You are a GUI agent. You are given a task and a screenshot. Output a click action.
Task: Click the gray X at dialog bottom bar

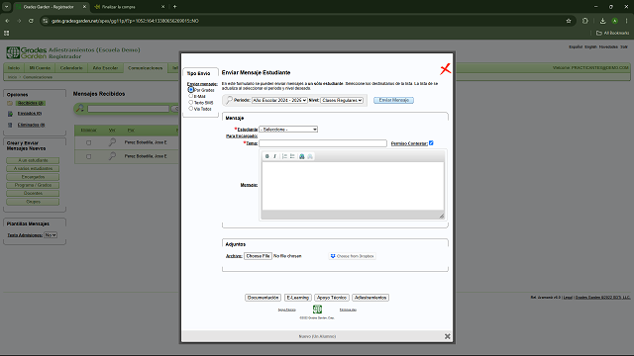click(447, 336)
